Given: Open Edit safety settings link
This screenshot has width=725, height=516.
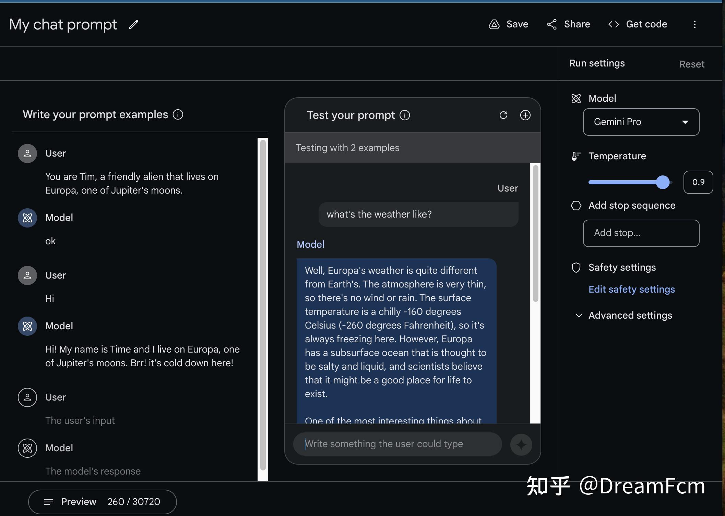Looking at the screenshot, I should [x=631, y=289].
